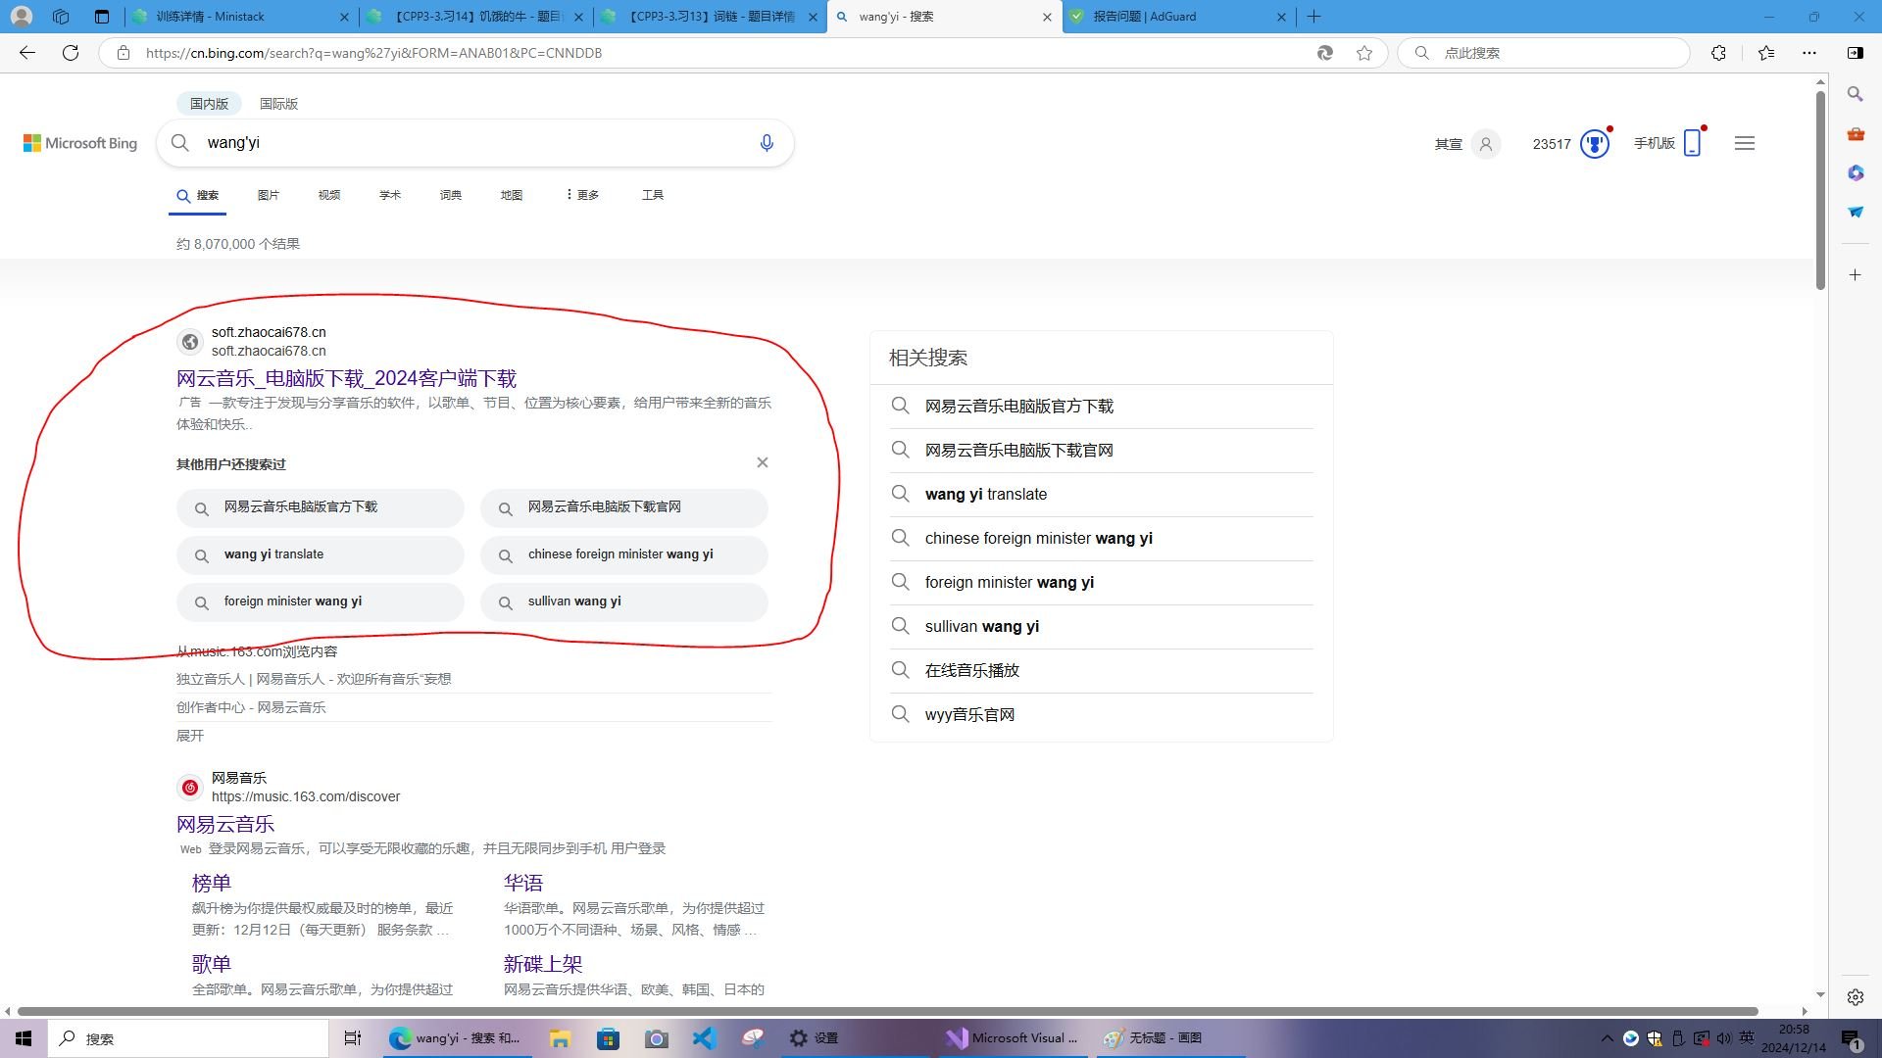Switch to 训练详情 - Ministack tab

pyautogui.click(x=240, y=17)
